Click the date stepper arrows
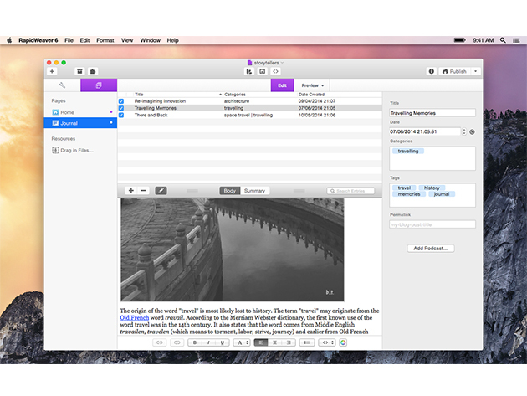This screenshot has width=527, height=396. tap(464, 131)
